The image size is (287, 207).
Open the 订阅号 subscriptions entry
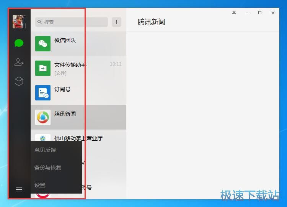(78, 93)
